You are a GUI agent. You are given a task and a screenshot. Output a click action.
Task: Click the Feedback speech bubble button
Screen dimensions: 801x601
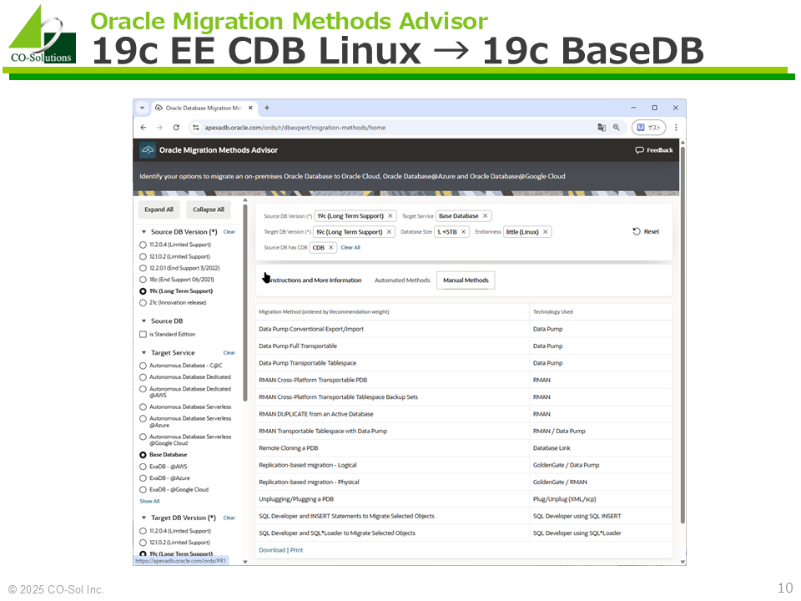pos(654,149)
